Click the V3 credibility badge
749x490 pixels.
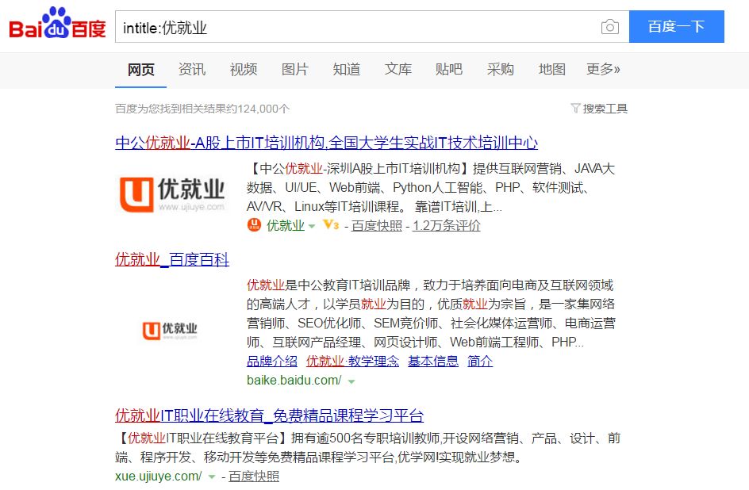coord(331,225)
